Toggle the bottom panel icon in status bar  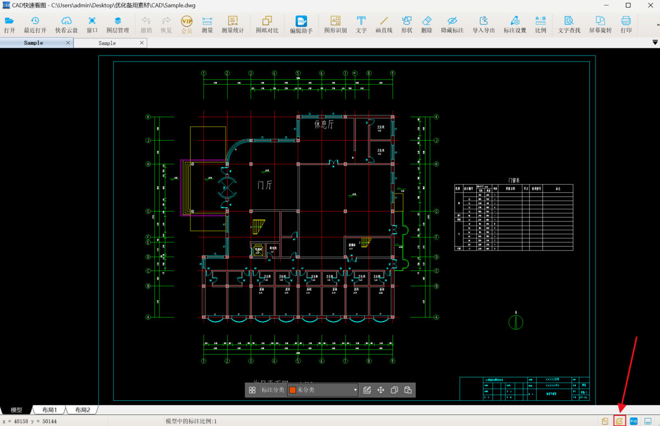tap(648, 421)
